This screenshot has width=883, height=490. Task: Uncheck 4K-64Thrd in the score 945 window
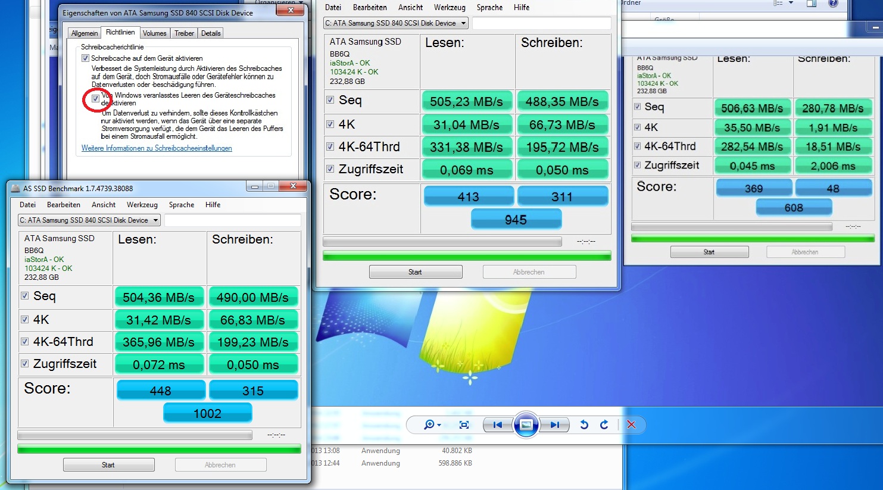[330, 146]
